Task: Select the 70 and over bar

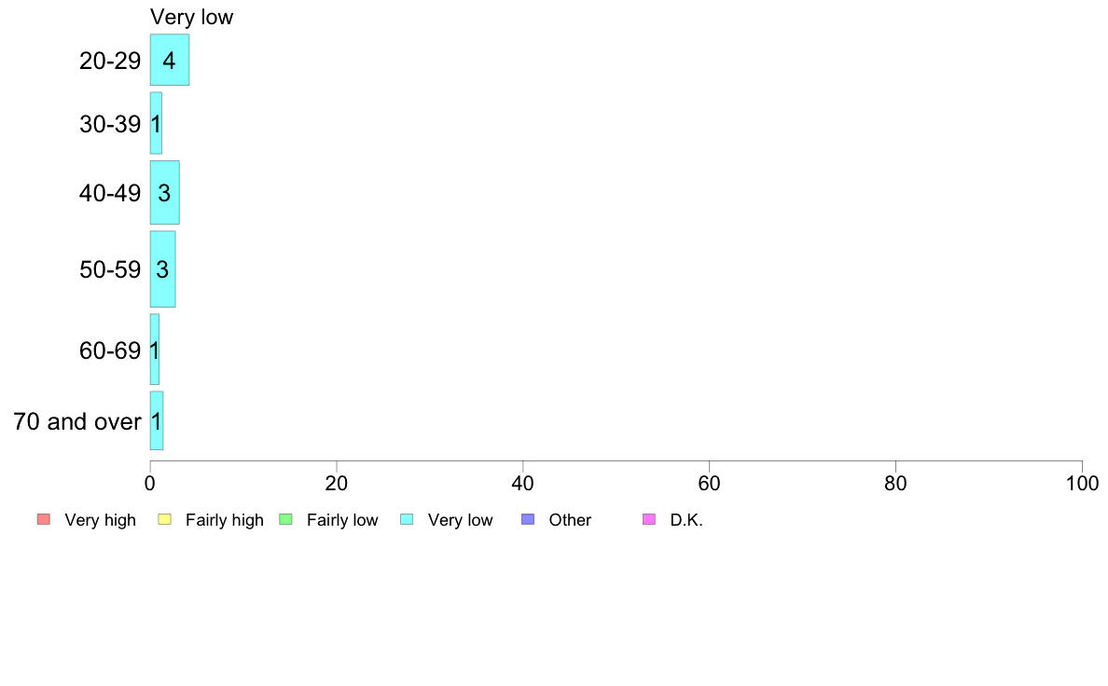Action: click(157, 420)
